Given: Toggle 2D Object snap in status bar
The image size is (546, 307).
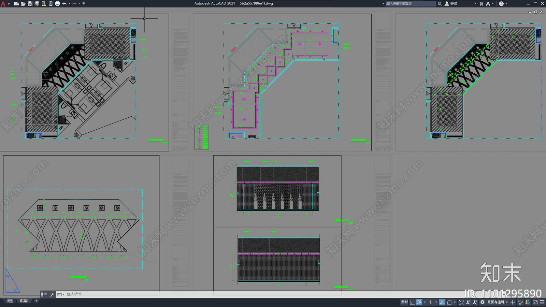Looking at the screenshot, I should [449, 302].
